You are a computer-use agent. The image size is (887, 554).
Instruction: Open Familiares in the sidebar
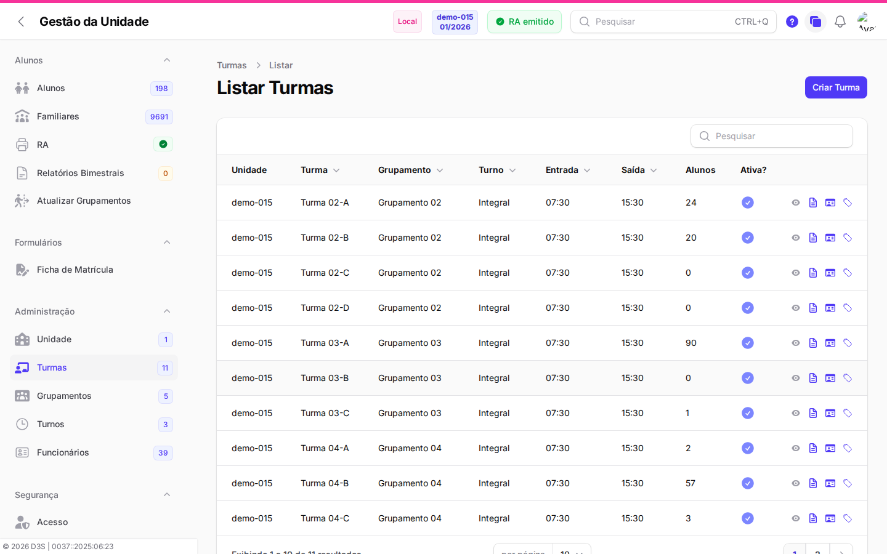click(94, 116)
